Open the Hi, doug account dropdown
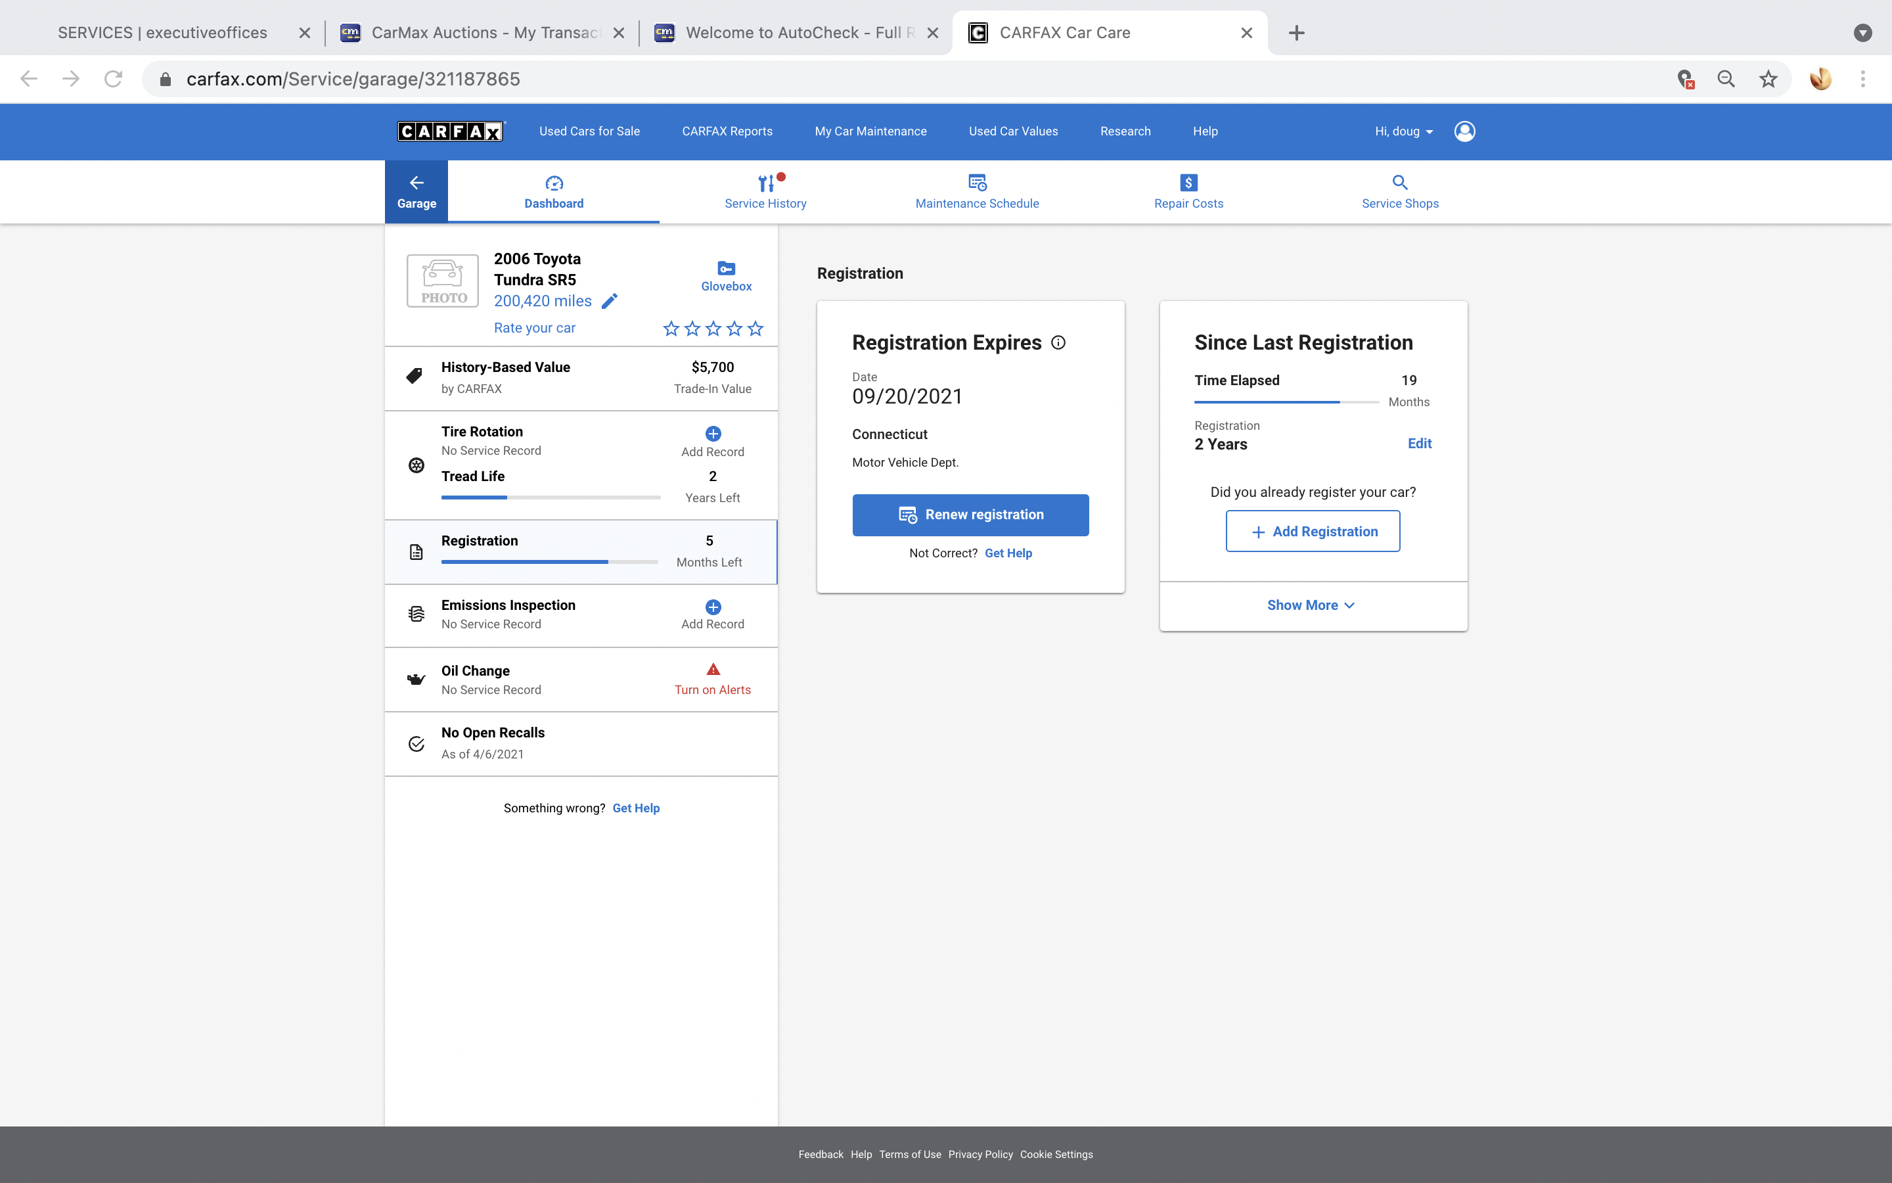The image size is (1892, 1183). click(x=1403, y=131)
